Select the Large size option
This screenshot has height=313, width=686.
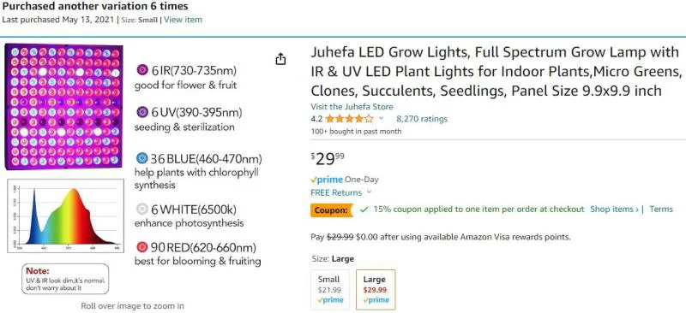376,289
